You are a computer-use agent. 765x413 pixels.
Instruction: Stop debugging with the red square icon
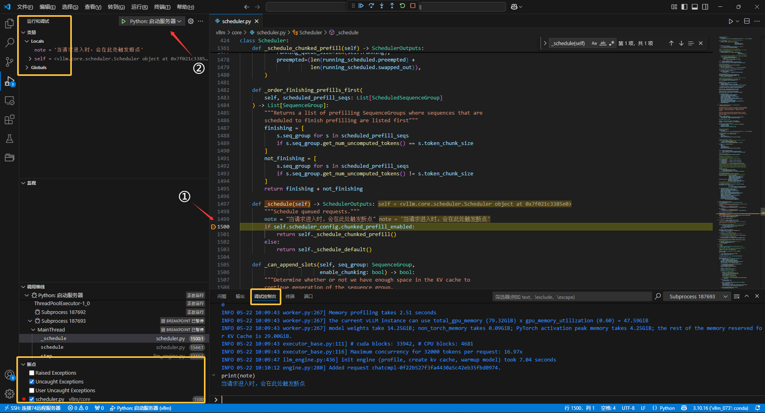(x=413, y=6)
